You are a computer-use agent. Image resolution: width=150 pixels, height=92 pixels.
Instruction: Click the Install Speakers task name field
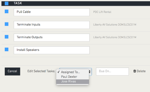click(52, 50)
